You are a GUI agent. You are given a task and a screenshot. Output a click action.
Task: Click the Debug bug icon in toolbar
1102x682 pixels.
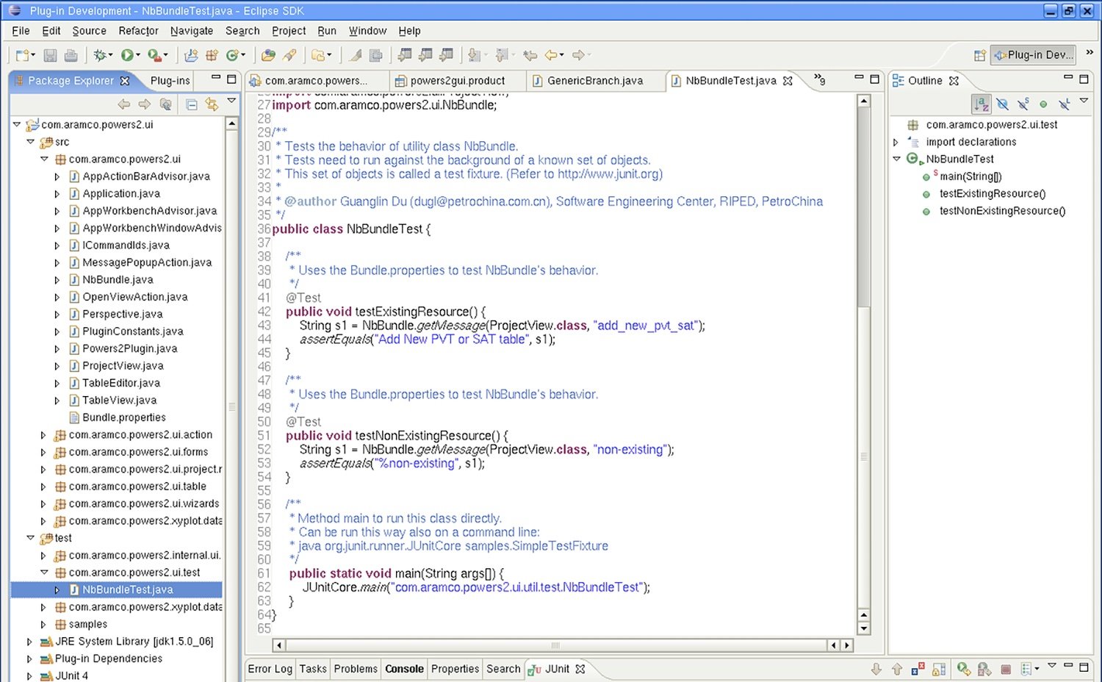click(x=99, y=55)
